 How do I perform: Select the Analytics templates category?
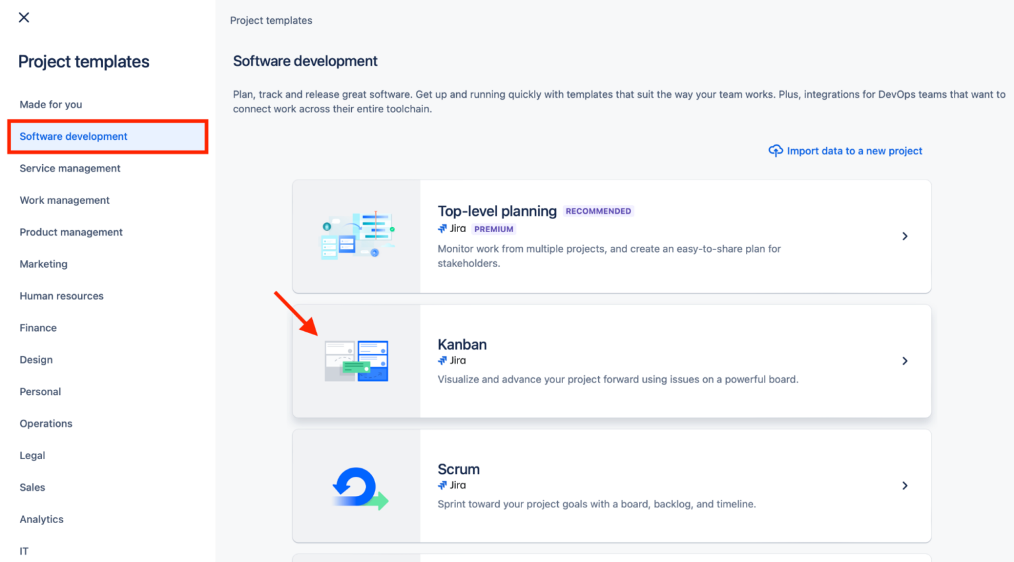(x=41, y=519)
